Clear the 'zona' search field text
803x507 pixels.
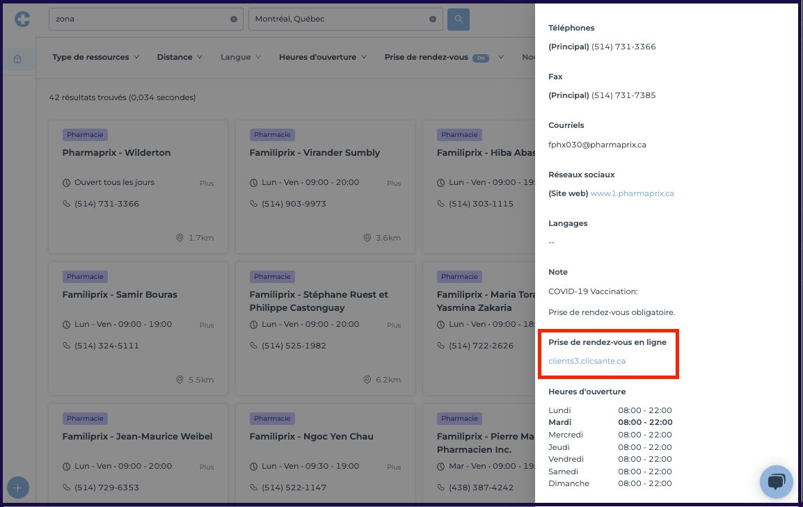[x=234, y=19]
